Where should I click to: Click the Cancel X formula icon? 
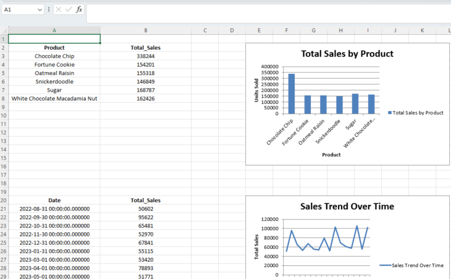[59, 10]
